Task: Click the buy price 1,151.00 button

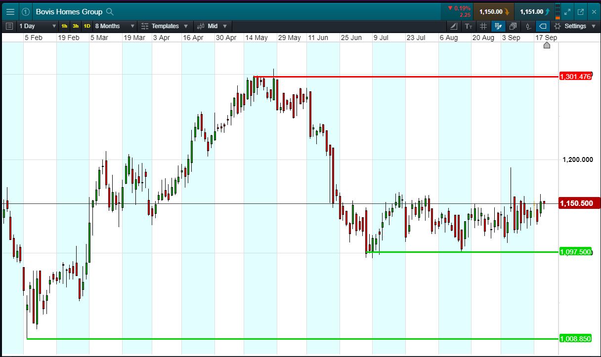Action: 534,11
